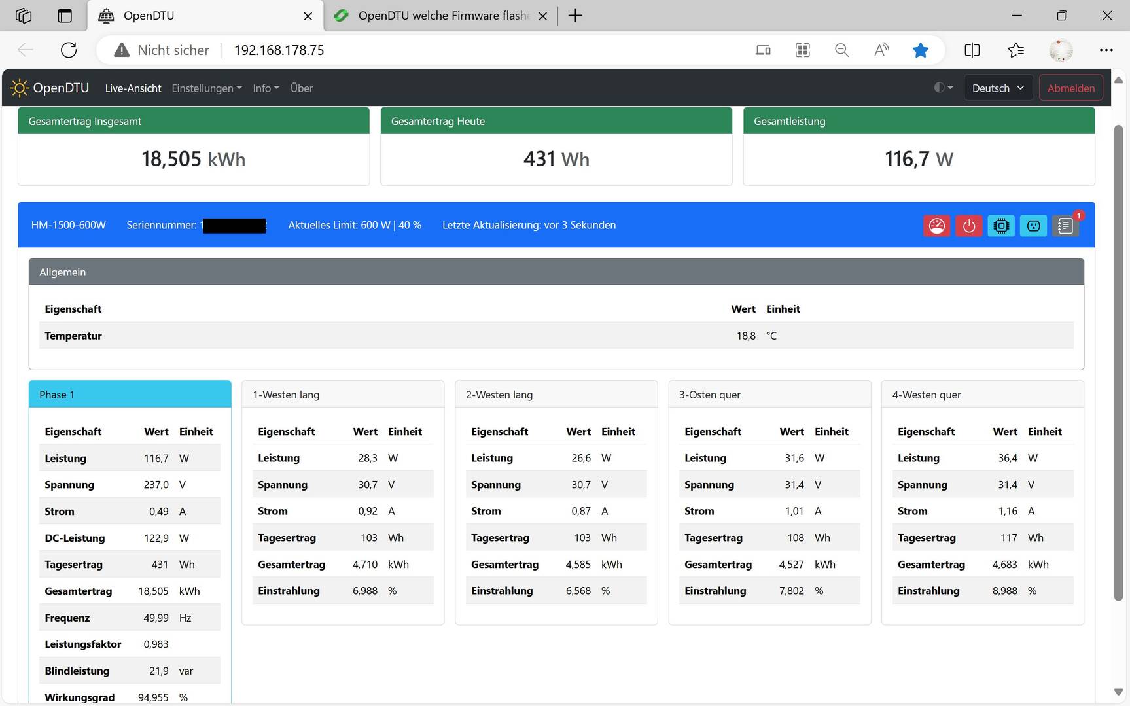Click the address bar showing 192.168.178.75
Screen dimensions: 1130x706
click(x=279, y=50)
